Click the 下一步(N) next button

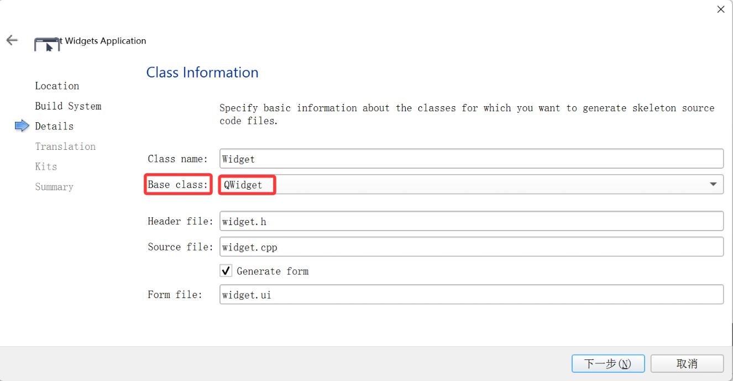tap(608, 364)
